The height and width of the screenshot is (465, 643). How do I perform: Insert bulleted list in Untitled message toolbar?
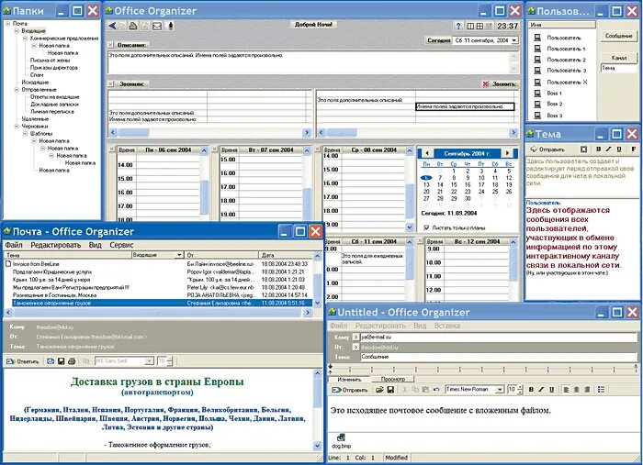(601, 390)
